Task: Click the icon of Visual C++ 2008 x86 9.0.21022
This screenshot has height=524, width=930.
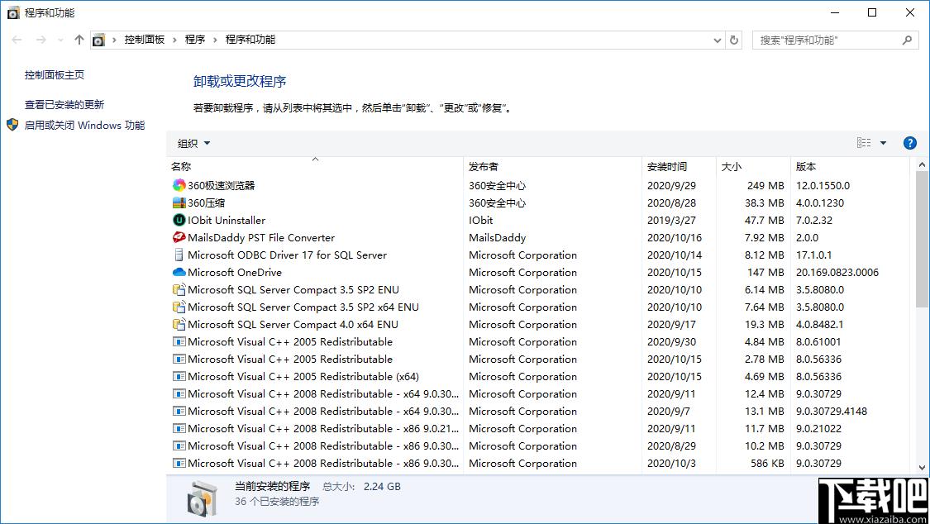Action: [179, 429]
